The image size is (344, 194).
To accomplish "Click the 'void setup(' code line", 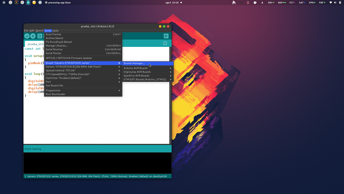I will [34, 56].
